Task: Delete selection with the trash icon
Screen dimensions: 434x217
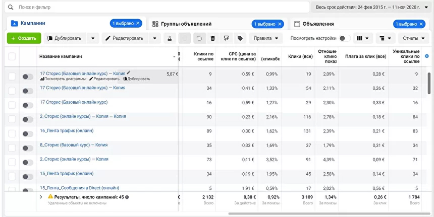Action: 212,38
